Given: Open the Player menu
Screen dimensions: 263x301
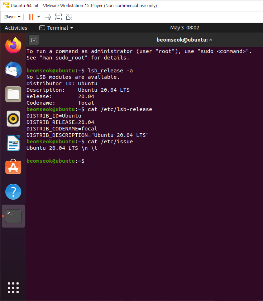Looking at the screenshot, I should click(12, 17).
